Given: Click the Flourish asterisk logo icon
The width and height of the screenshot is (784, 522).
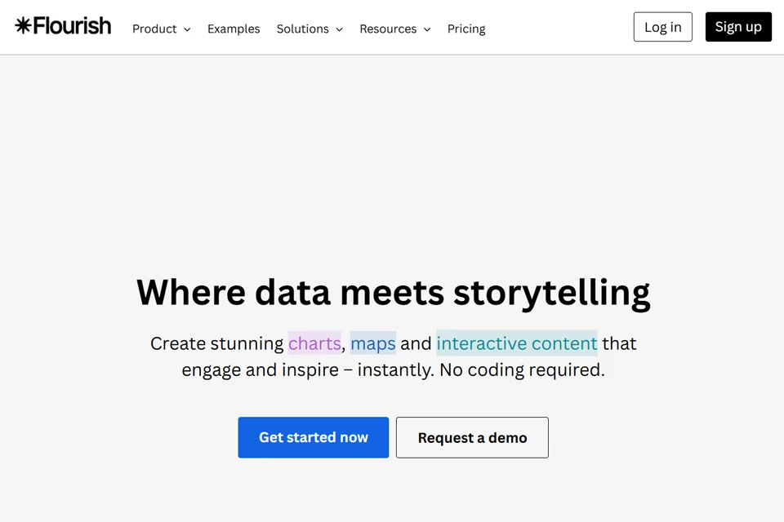Looking at the screenshot, I should (23, 25).
